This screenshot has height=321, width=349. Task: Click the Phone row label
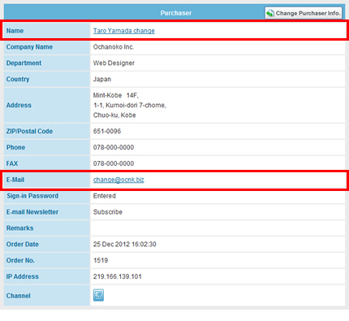click(x=15, y=147)
